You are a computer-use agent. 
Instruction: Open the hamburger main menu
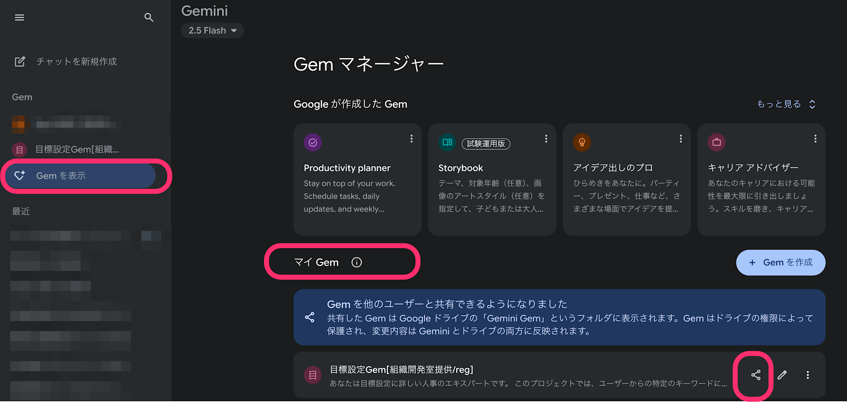pyautogui.click(x=19, y=17)
